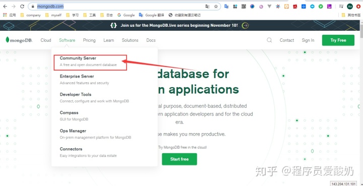Bookmark this page with the star icon
The width and height of the screenshot is (363, 186).
(x=216, y=7)
